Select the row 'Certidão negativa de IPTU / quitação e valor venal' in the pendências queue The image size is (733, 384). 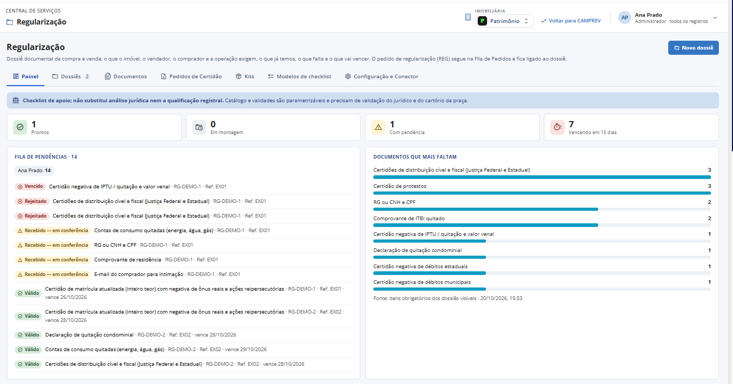(183, 186)
